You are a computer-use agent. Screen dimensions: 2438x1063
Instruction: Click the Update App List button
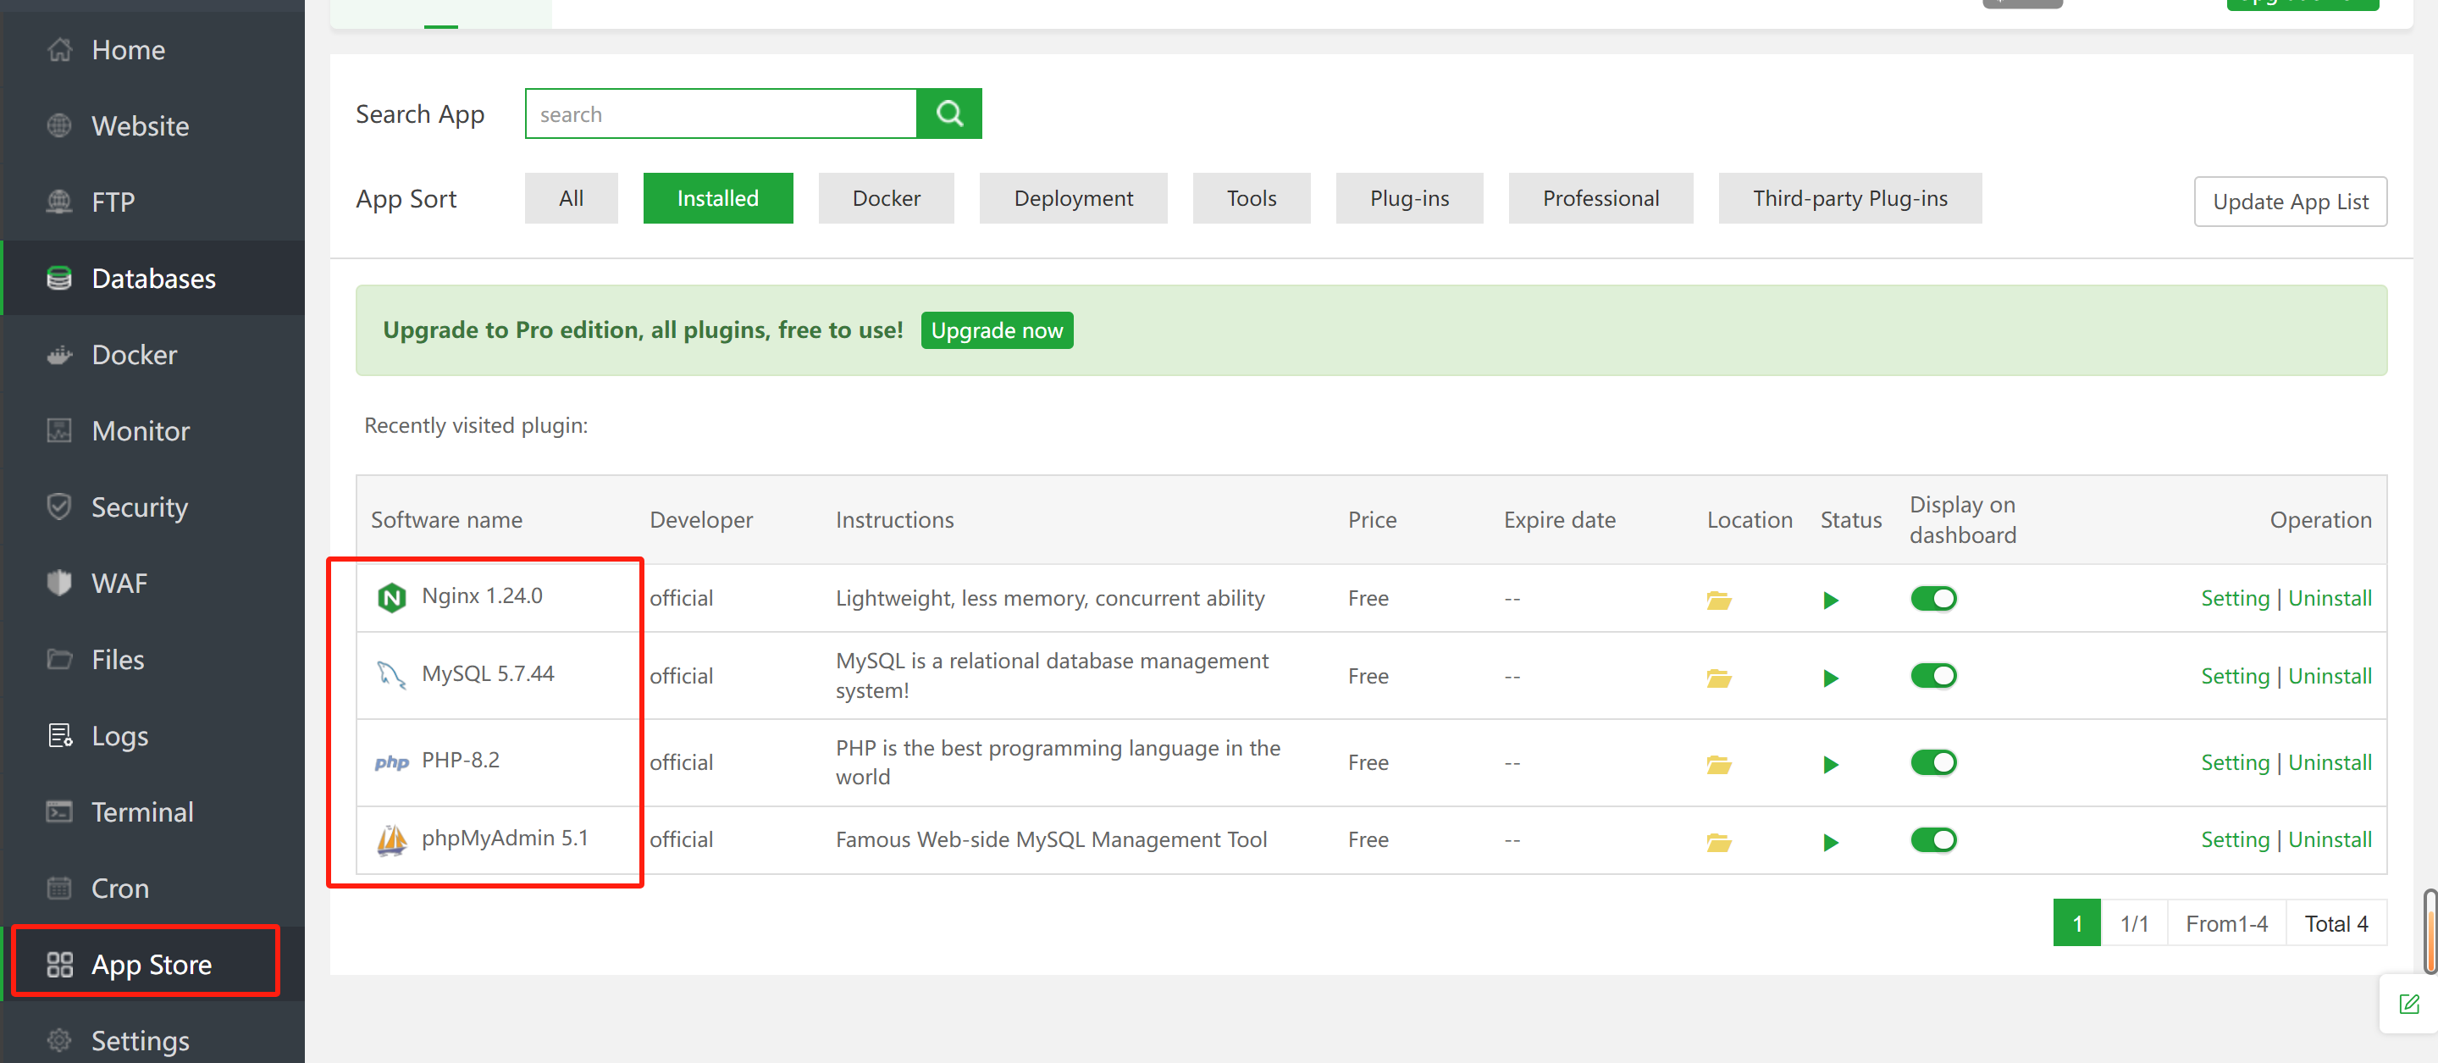pos(2291,202)
